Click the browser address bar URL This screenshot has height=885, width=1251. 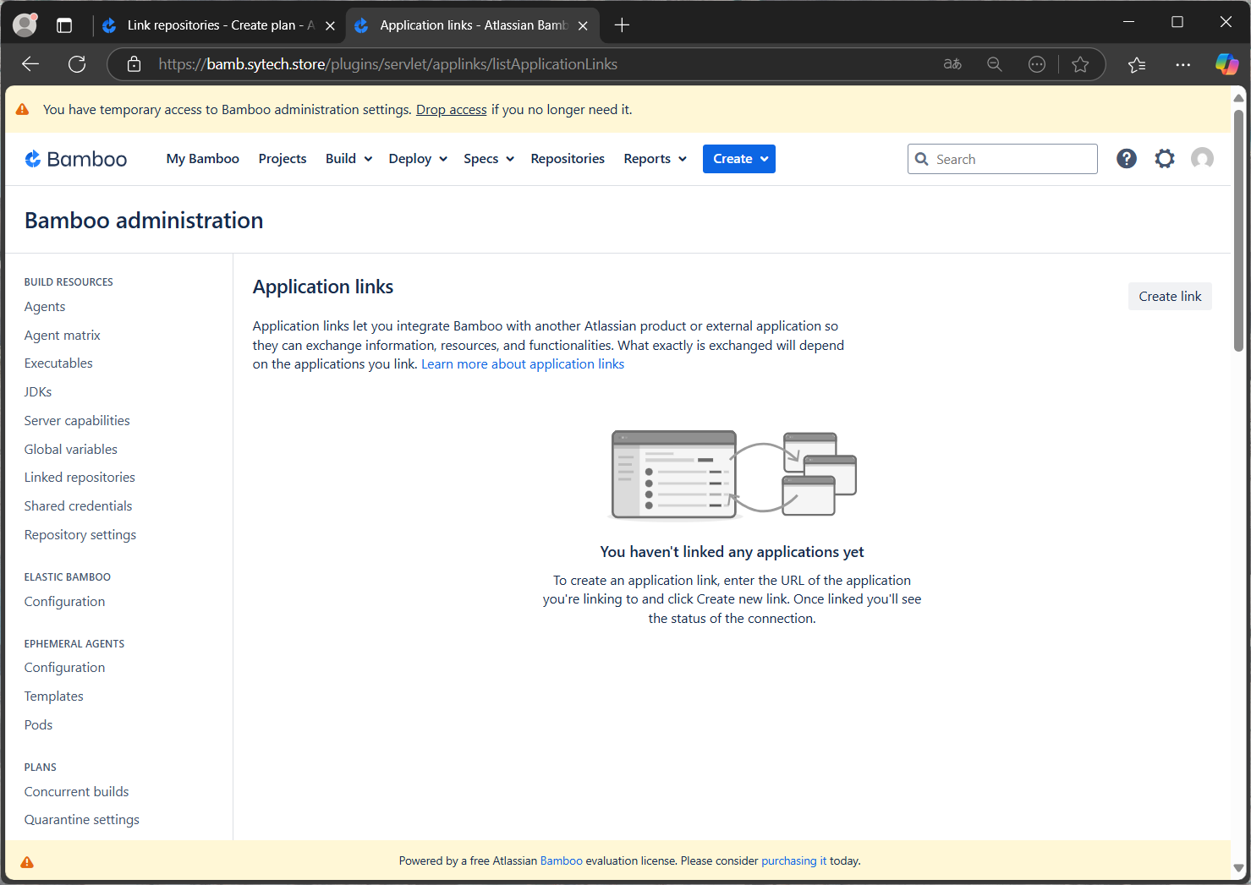point(388,64)
